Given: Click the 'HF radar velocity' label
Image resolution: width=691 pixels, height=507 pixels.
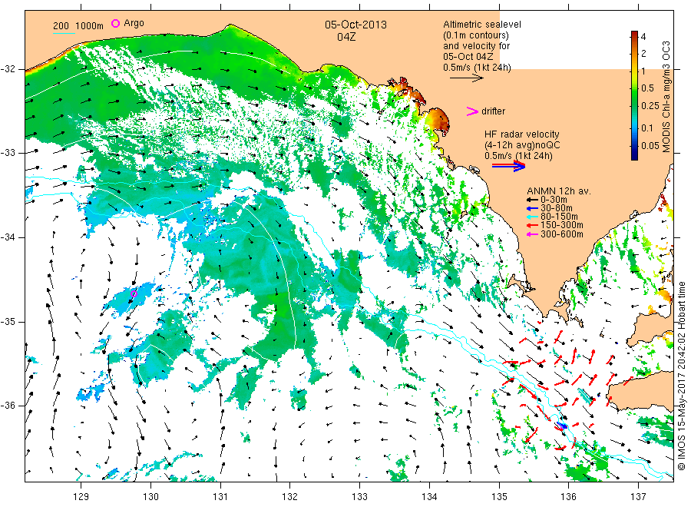Looking at the screenshot, I should (x=522, y=134).
